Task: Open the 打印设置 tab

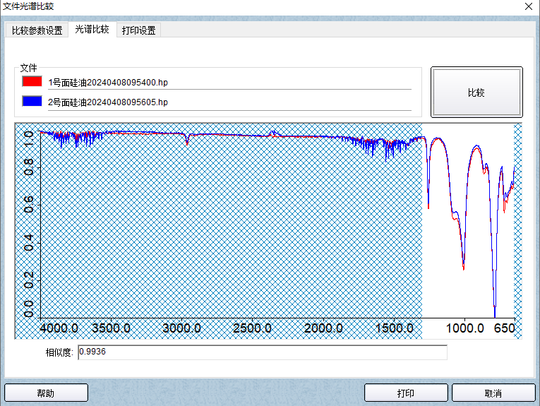Action: click(138, 30)
